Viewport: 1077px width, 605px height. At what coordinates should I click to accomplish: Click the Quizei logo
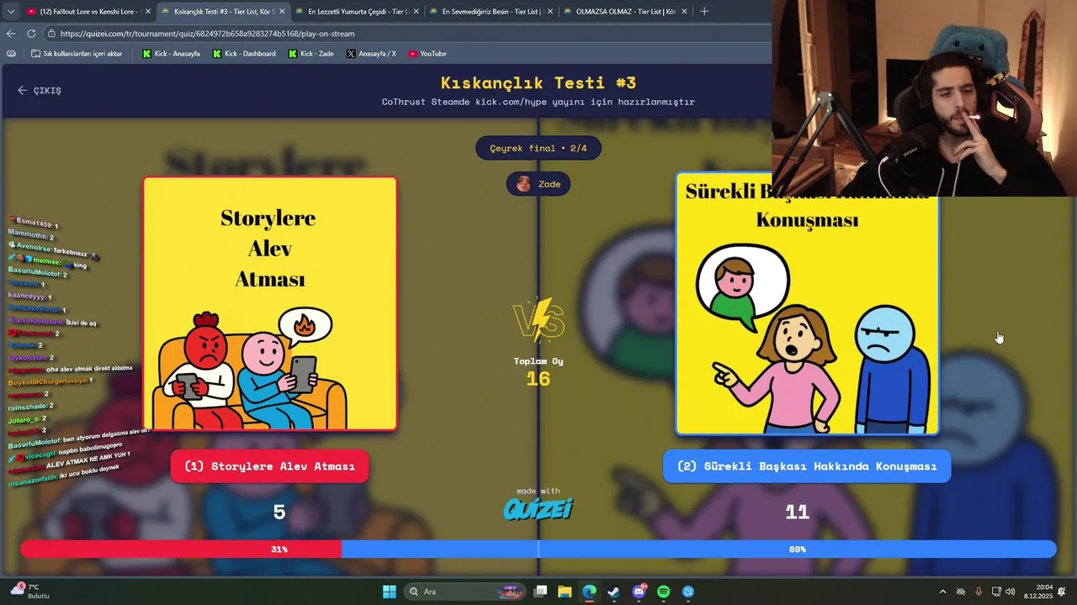[x=538, y=508]
